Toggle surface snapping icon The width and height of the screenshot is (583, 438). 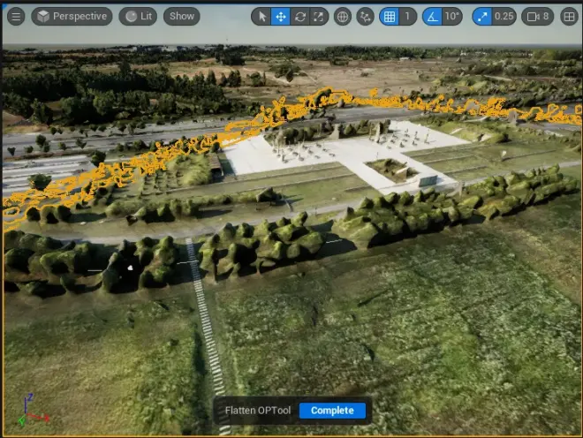point(366,17)
